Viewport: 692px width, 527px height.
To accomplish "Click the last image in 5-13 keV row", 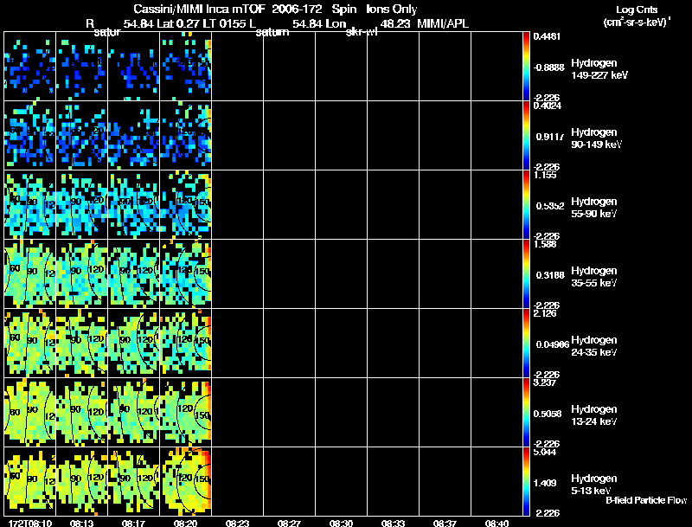I will point(186,482).
